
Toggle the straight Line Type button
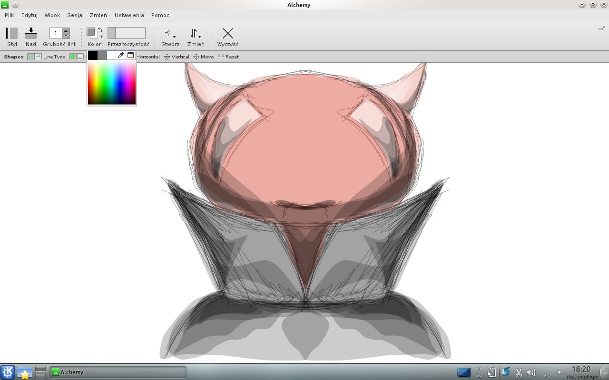point(38,57)
